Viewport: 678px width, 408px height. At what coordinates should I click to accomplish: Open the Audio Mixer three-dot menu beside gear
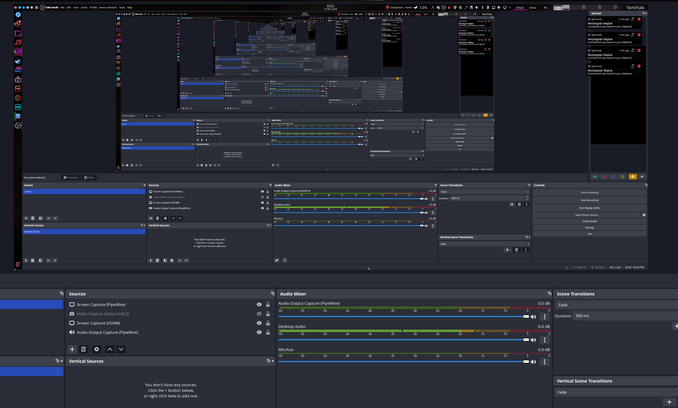285,261
